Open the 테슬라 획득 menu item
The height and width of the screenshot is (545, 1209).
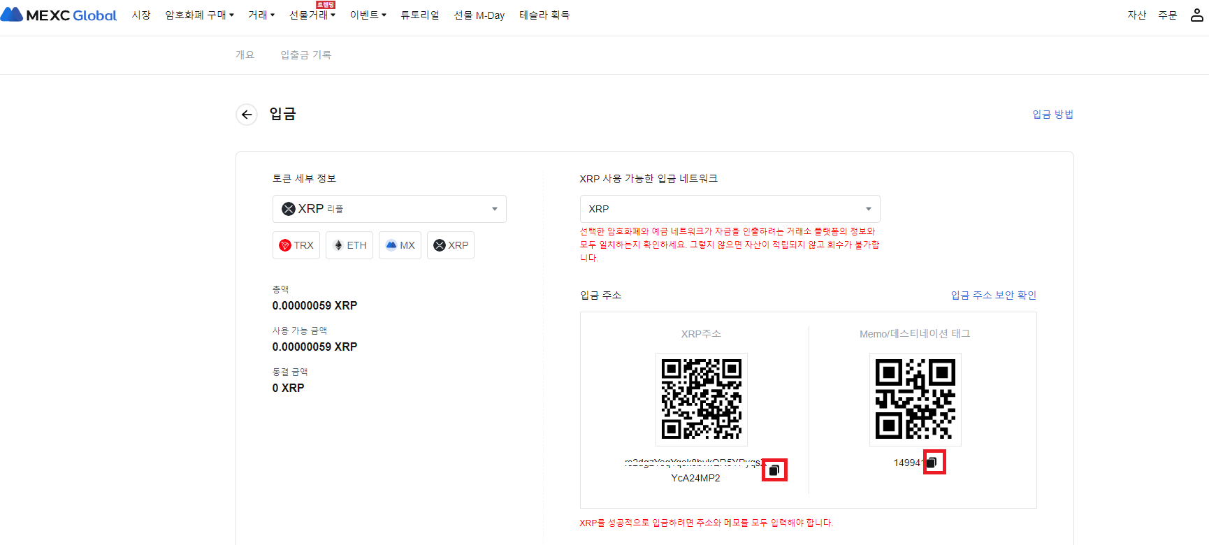pos(544,15)
